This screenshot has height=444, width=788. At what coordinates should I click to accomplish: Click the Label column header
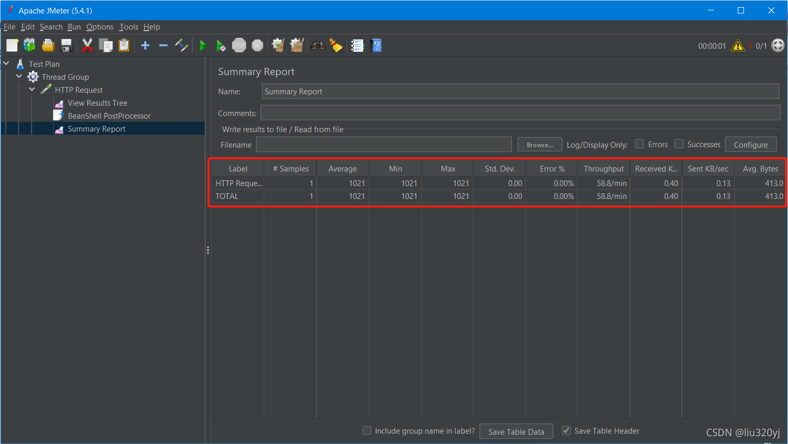(x=238, y=169)
